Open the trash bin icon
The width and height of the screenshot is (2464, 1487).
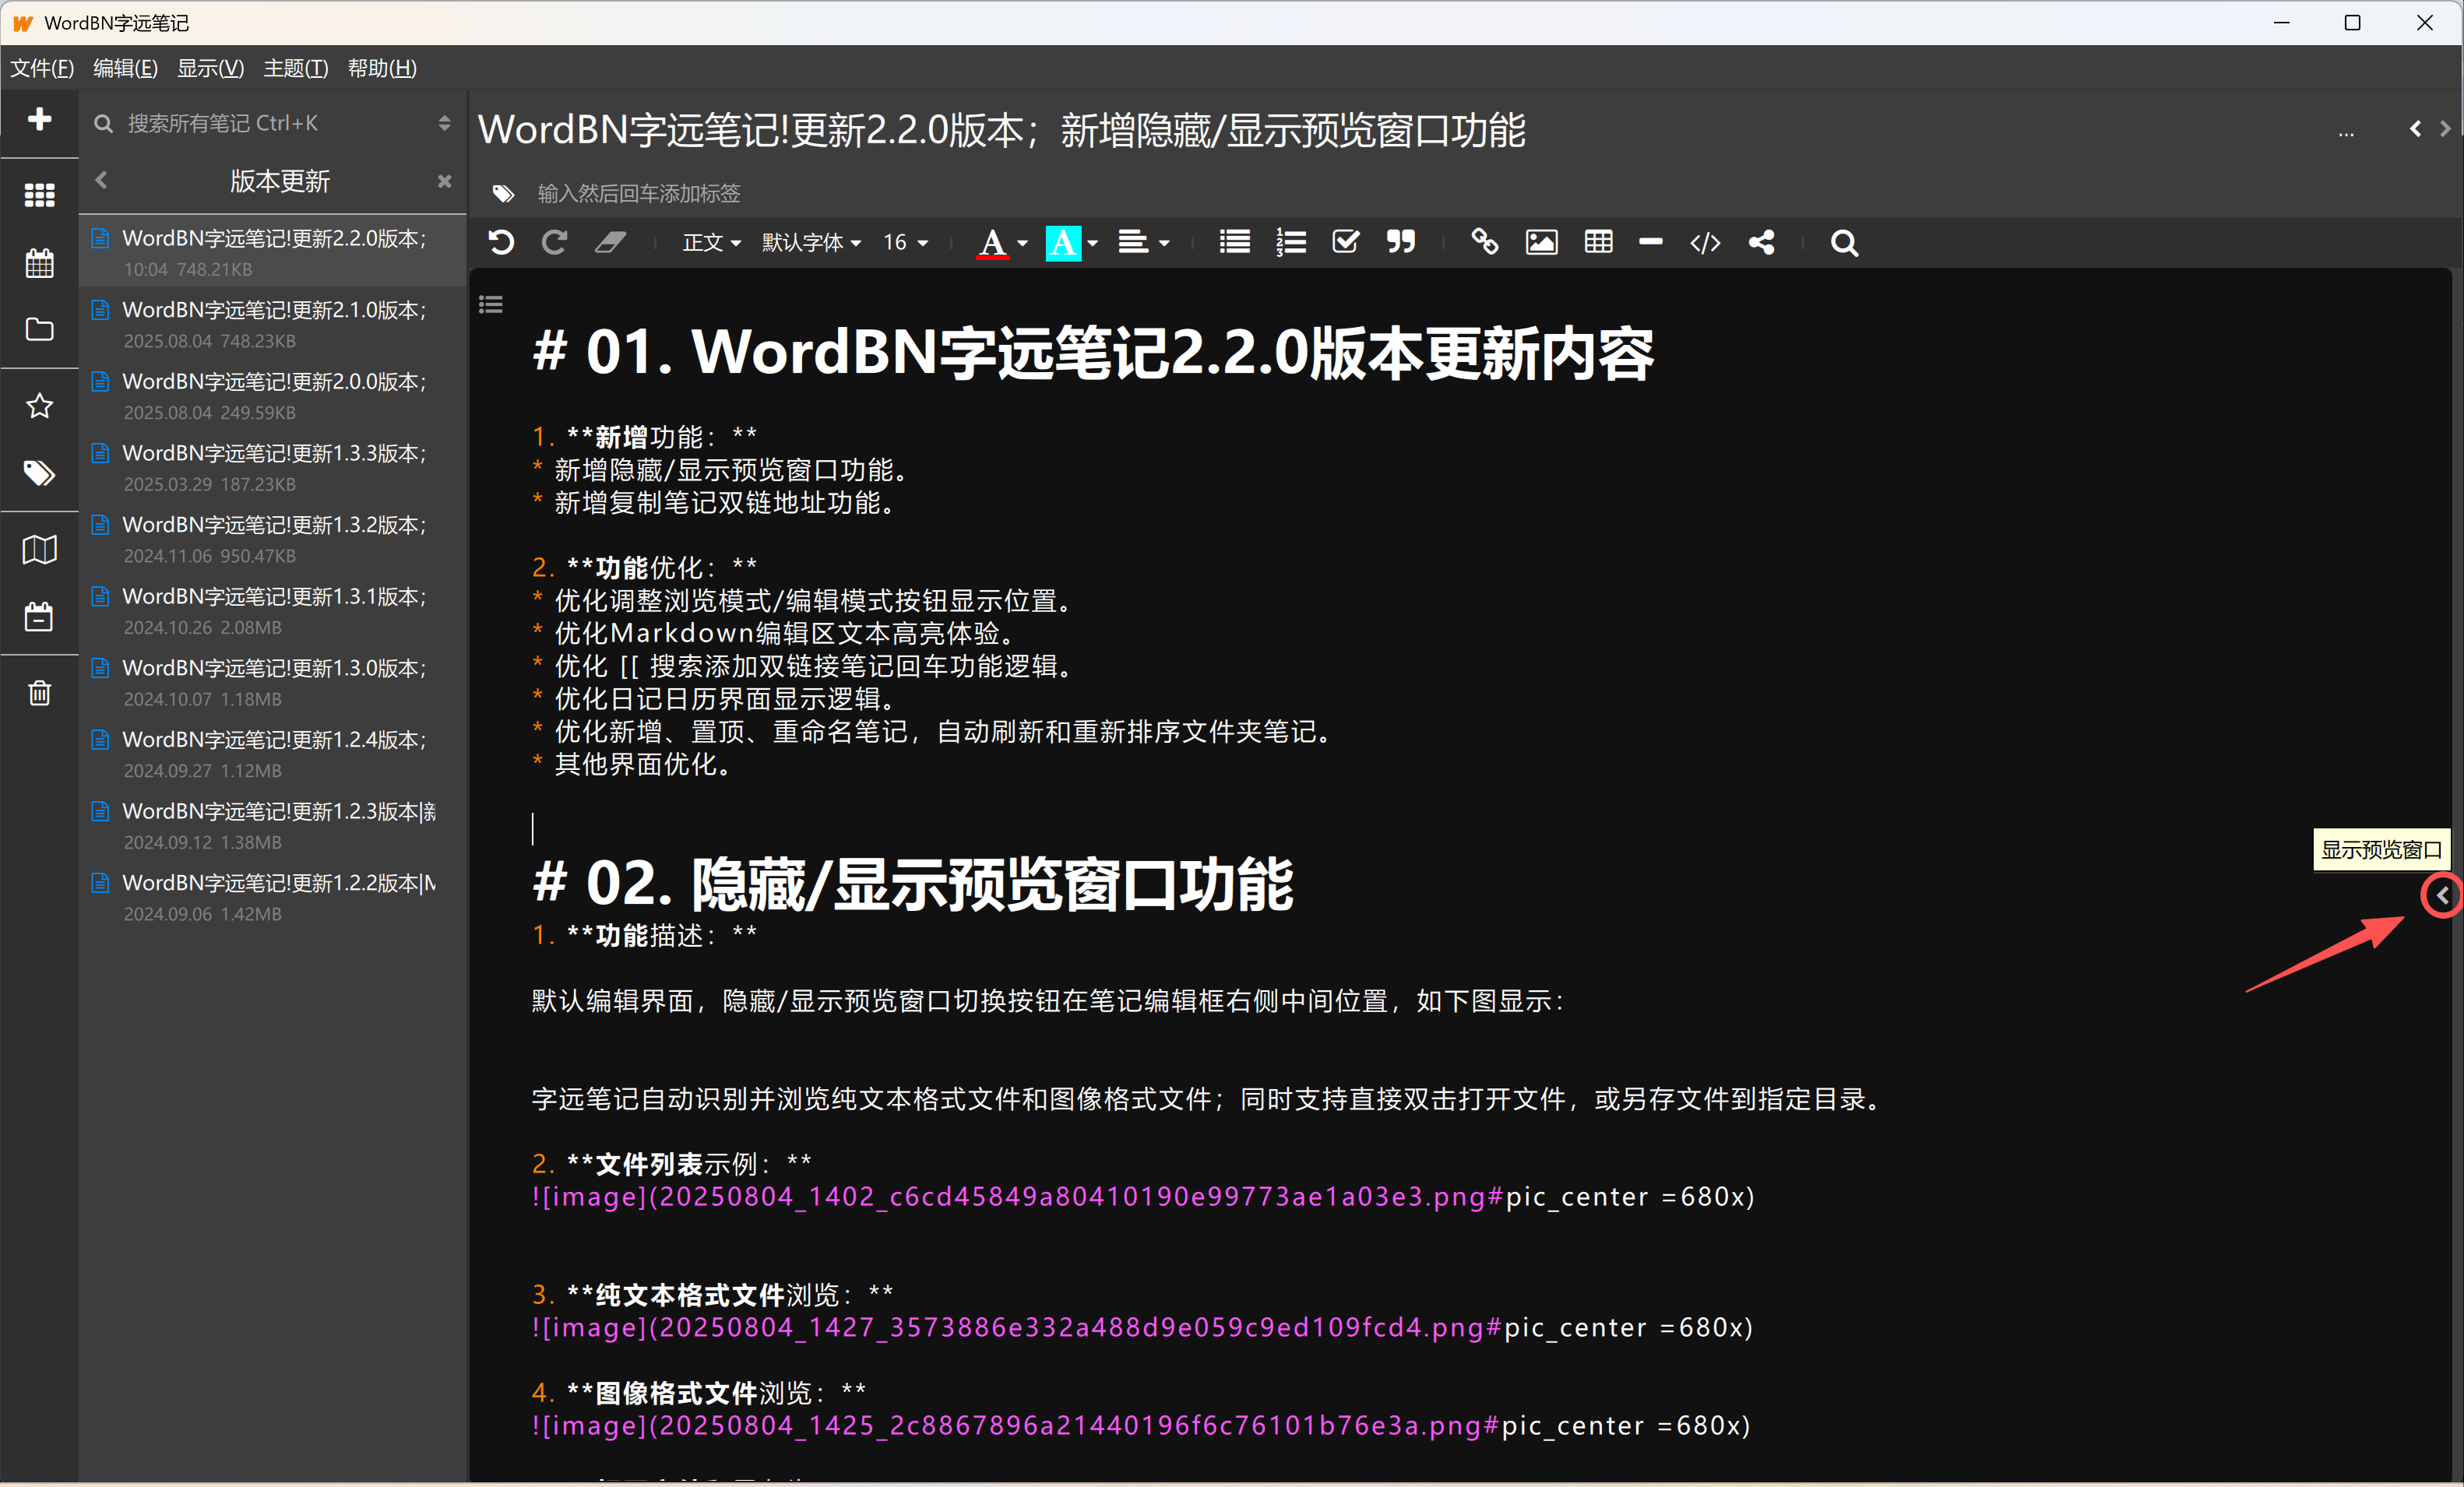[39, 692]
